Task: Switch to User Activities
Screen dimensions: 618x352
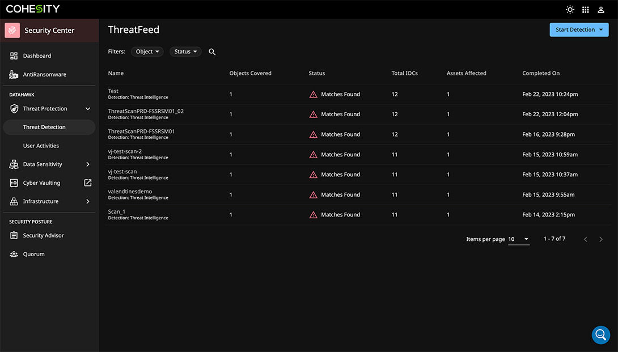Action: click(40, 146)
